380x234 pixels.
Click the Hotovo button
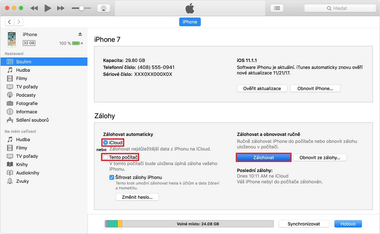[348, 224]
